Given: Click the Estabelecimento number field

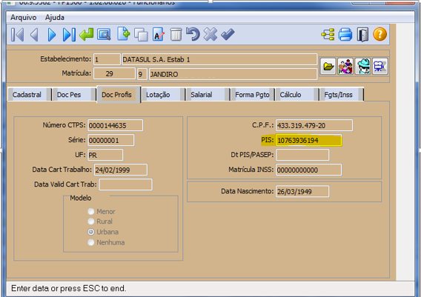Looking at the screenshot, I should pos(107,59).
